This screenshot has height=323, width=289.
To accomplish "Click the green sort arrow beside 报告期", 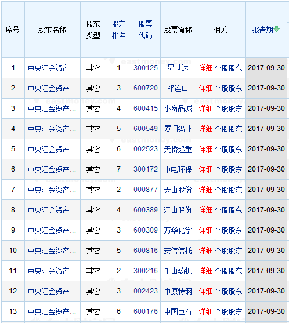I will point(277,29).
